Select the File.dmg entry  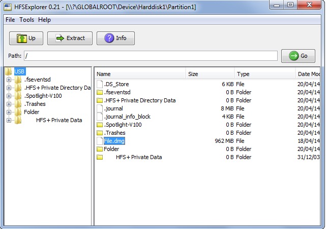coord(114,141)
